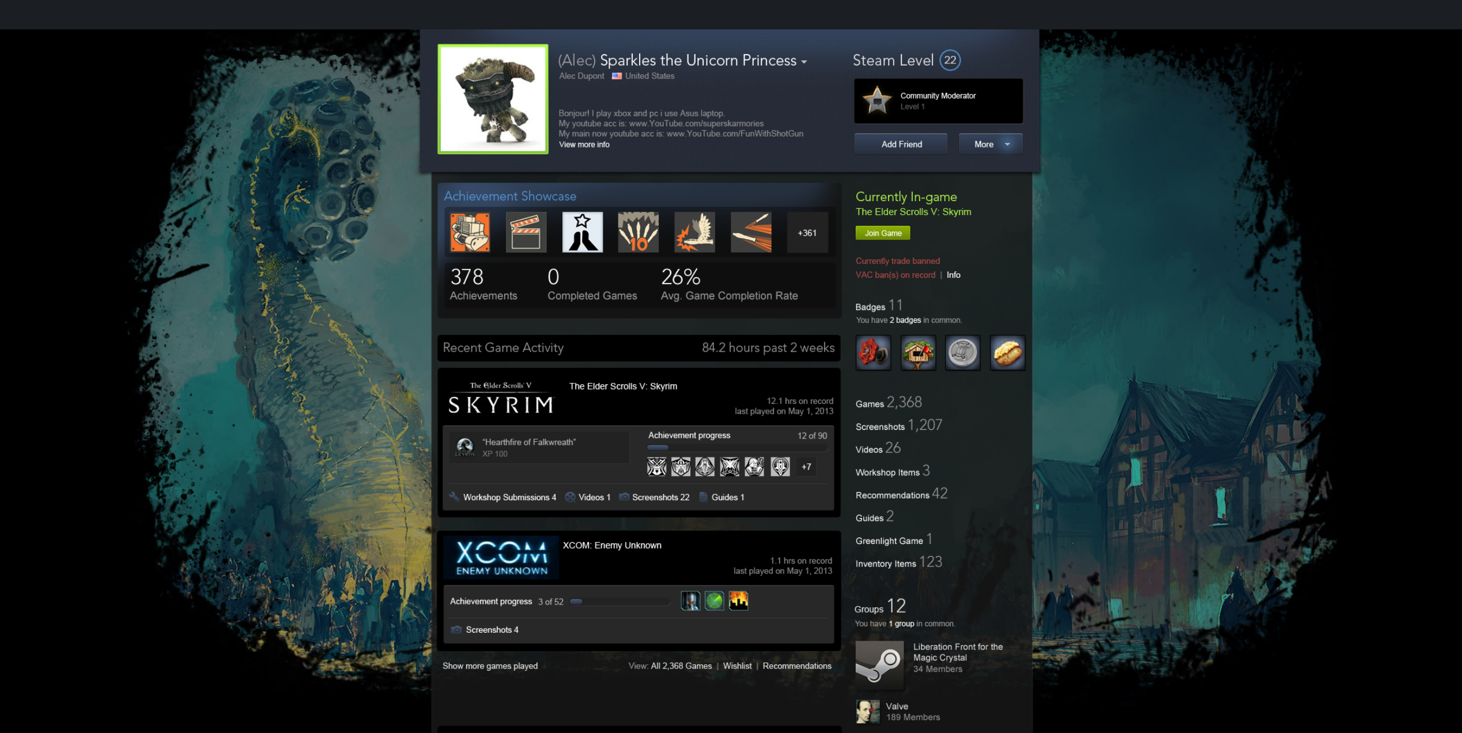This screenshot has height=733, width=1462.
Task: Click the 378 Achievements stat
Action: coord(483,284)
